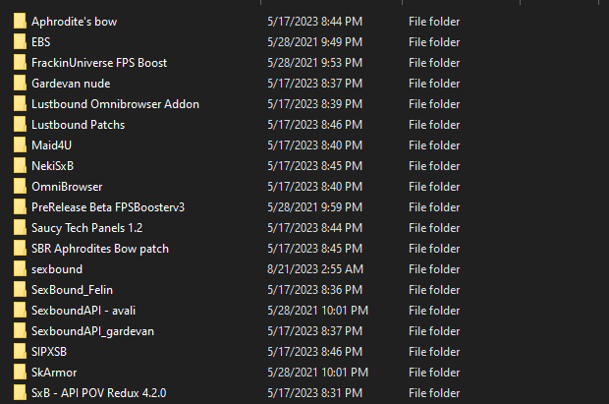Select the SexboundAPI - avali folder name
This screenshot has height=404, width=609.
pyautogui.click(x=83, y=311)
